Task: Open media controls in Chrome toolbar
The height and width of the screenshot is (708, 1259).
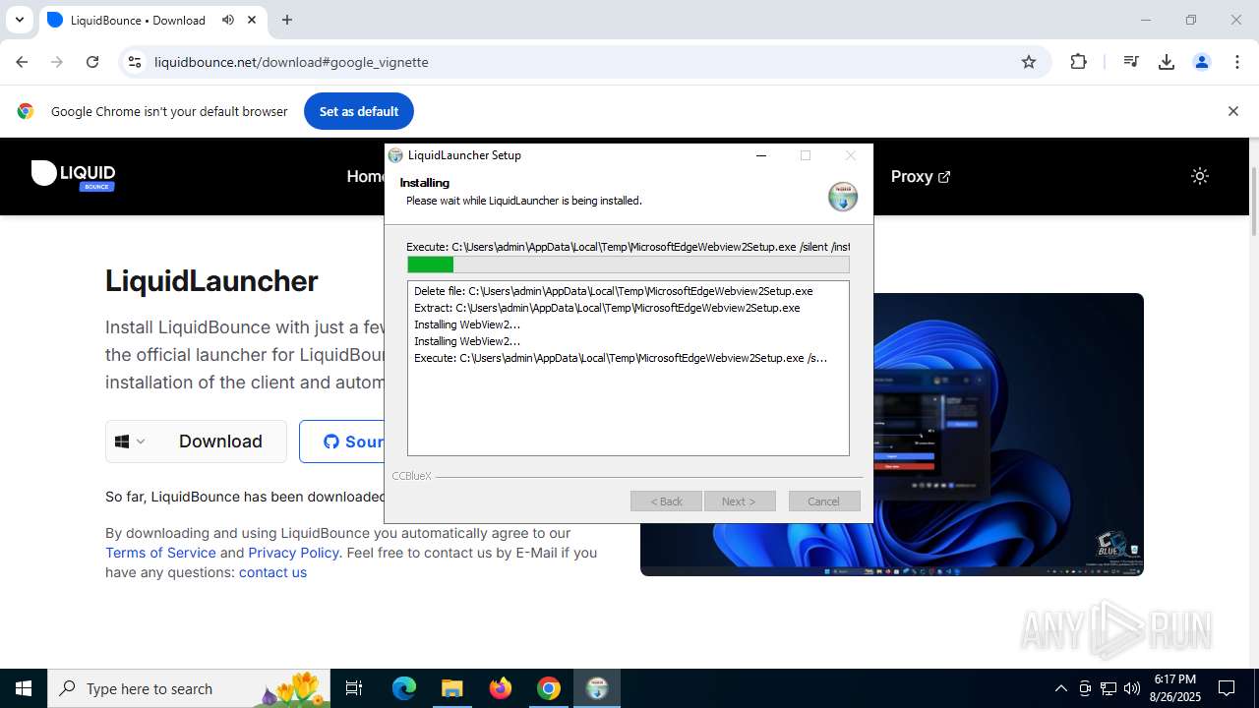Action: [x=1131, y=62]
